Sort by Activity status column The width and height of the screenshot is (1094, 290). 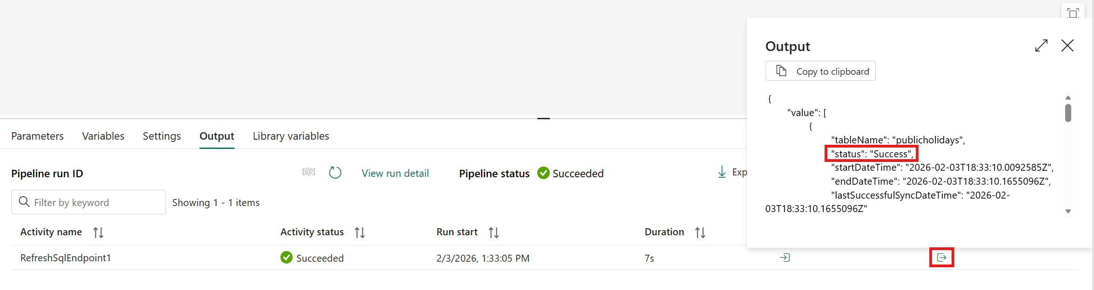(360, 232)
